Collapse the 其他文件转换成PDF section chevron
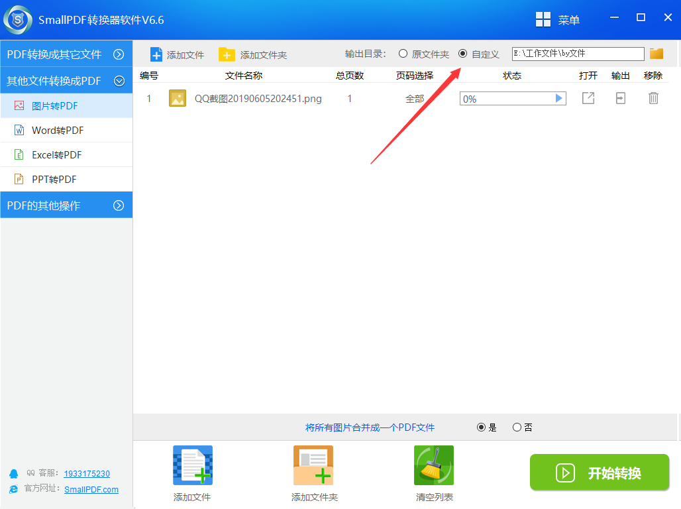Image resolution: width=681 pixels, height=509 pixels. [x=119, y=81]
